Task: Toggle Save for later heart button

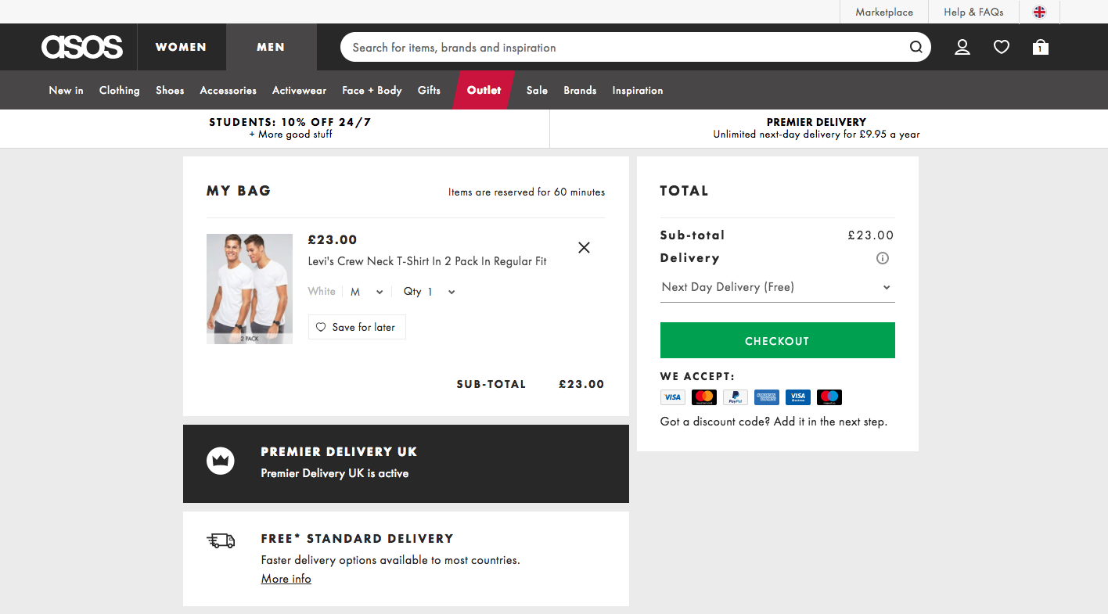Action: click(357, 327)
